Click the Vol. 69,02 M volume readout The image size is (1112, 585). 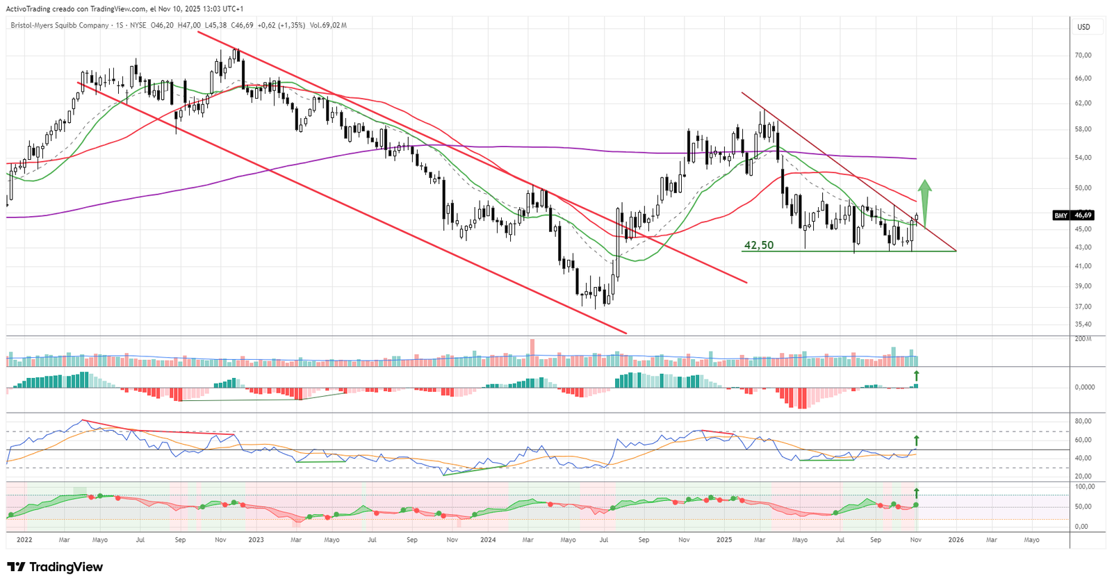coord(328,26)
